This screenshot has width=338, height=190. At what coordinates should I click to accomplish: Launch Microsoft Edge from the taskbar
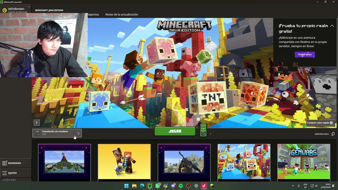pyautogui.click(x=142, y=186)
